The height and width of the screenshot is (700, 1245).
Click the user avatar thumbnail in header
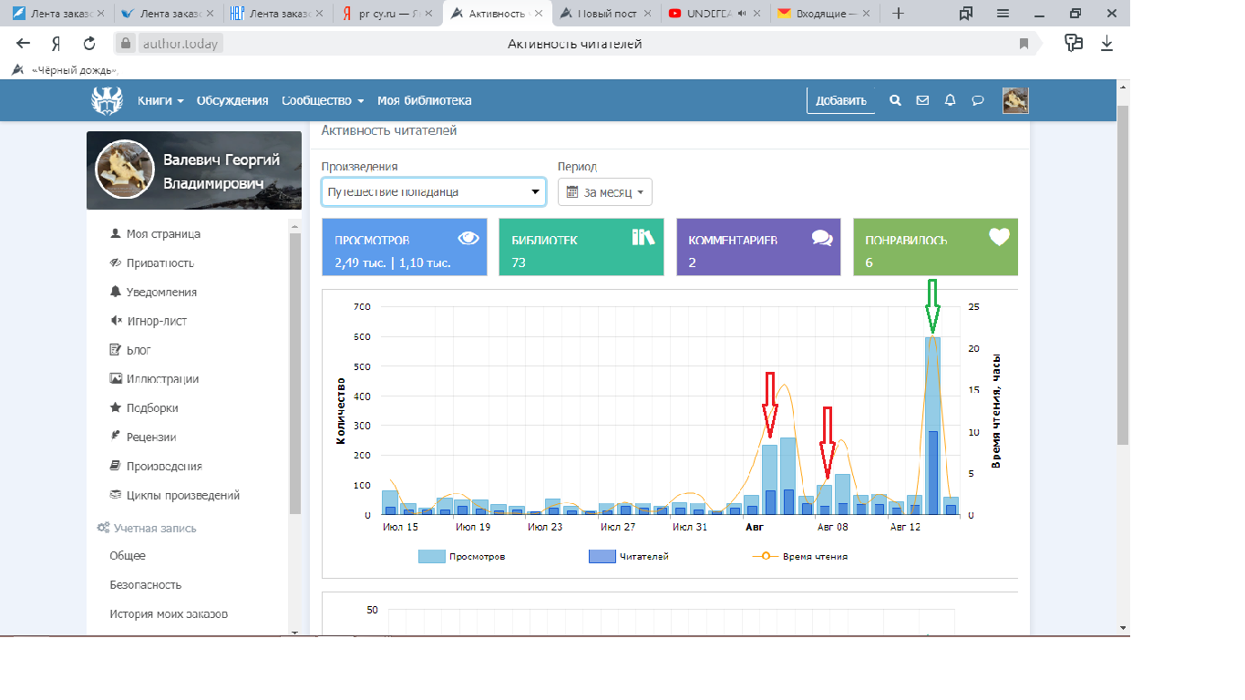click(x=1015, y=101)
